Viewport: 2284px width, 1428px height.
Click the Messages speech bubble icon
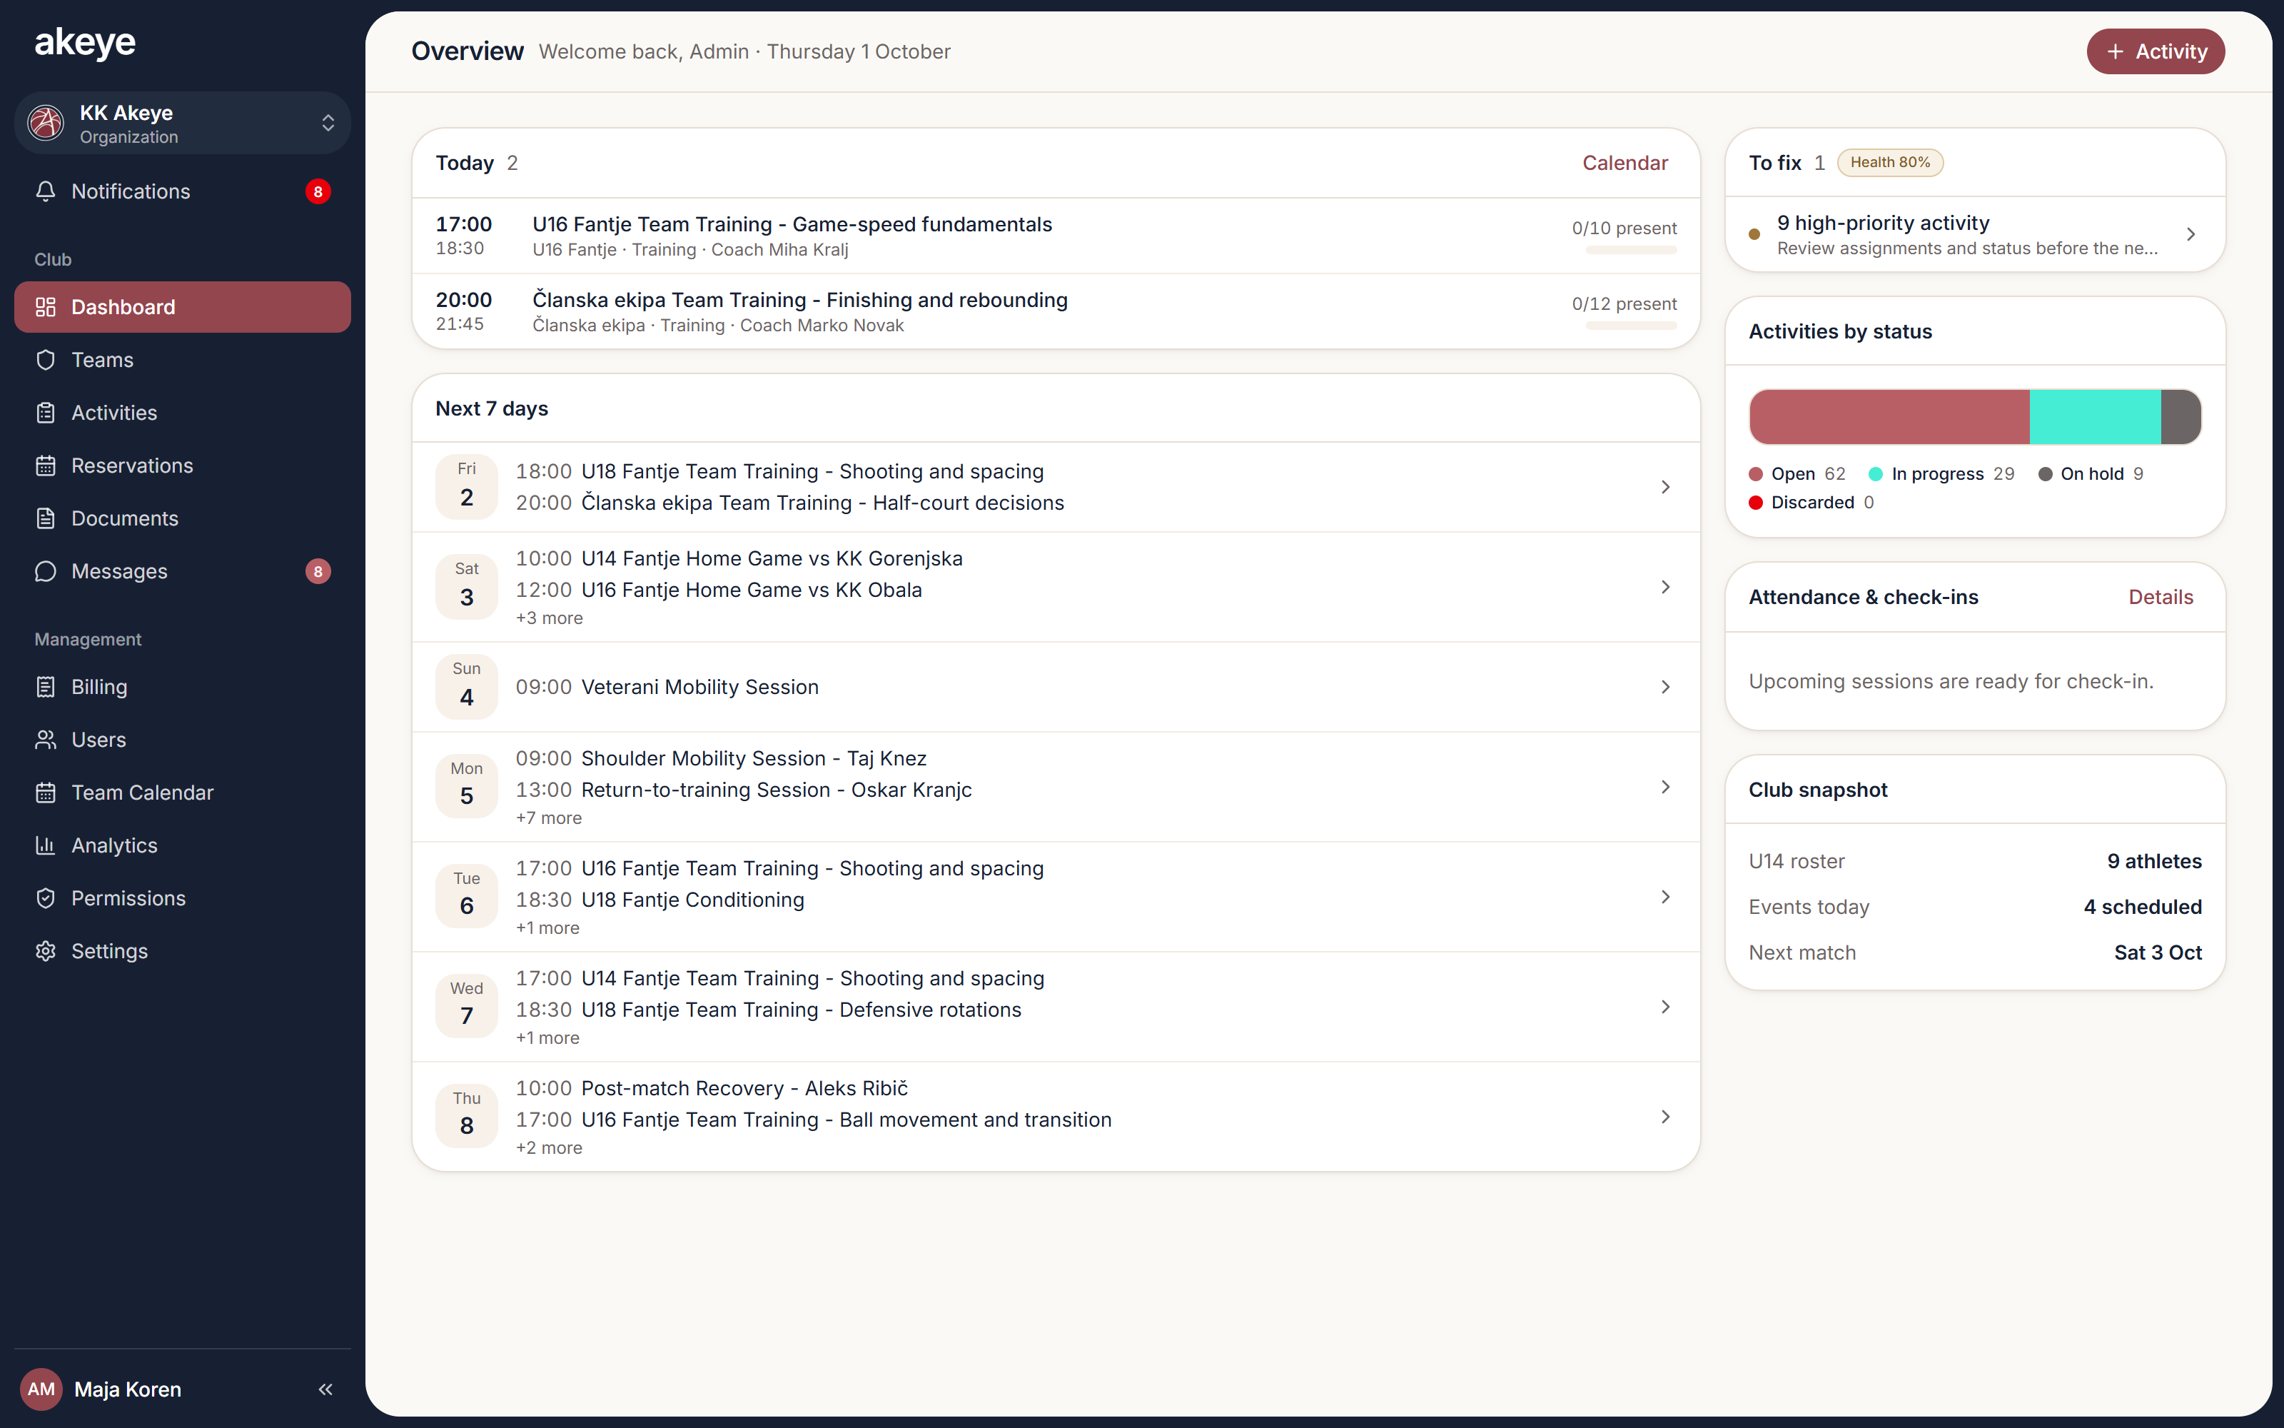(45, 571)
